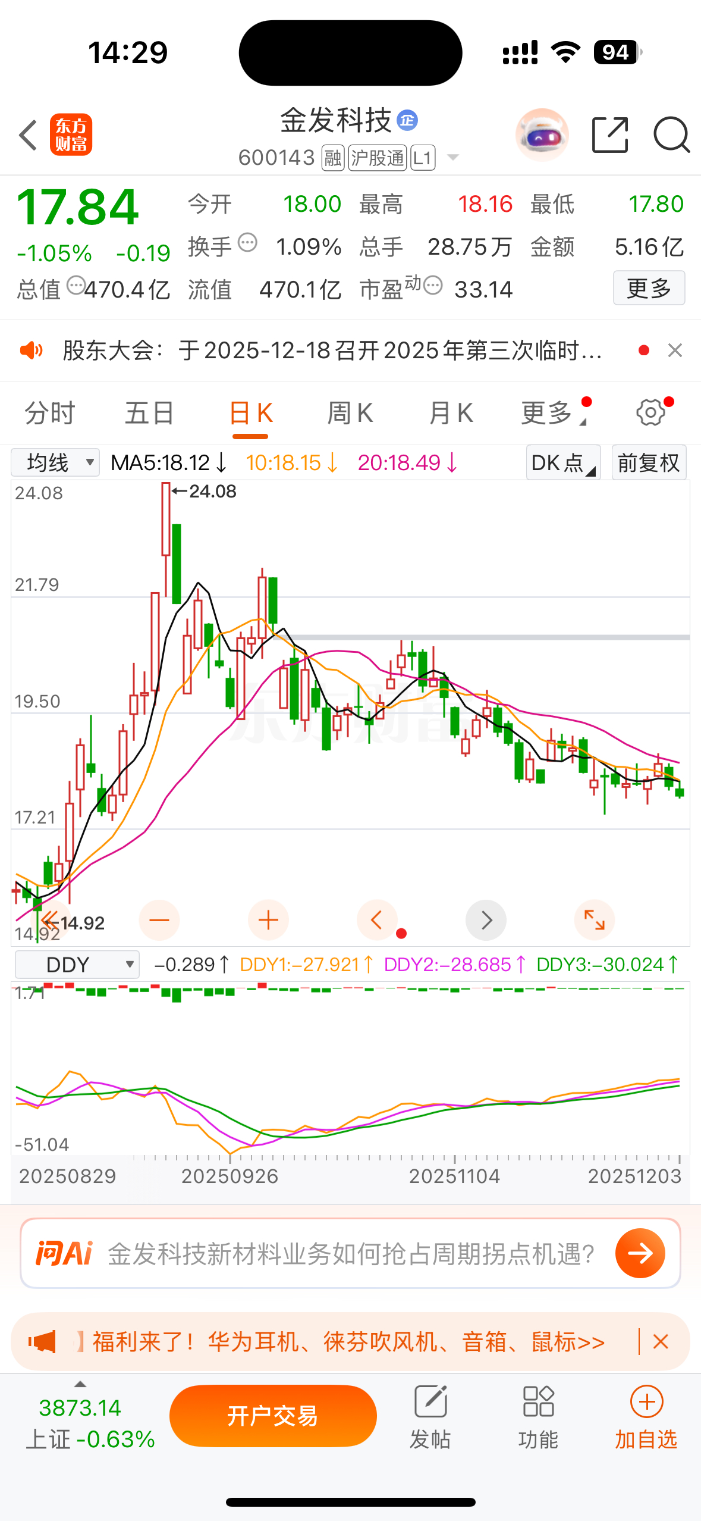701x1521 pixels.
Task: Tap the MA 20:18.49 value
Action: [407, 463]
